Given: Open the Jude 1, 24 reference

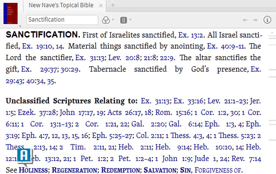Looking at the screenshot, I should coord(211,159).
